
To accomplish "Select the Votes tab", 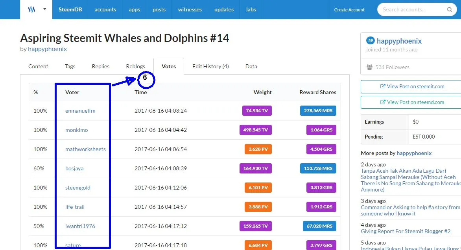I will [x=169, y=66].
